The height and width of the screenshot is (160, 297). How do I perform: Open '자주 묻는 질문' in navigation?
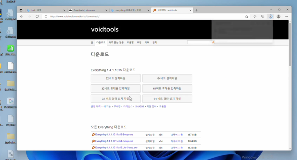116,42
